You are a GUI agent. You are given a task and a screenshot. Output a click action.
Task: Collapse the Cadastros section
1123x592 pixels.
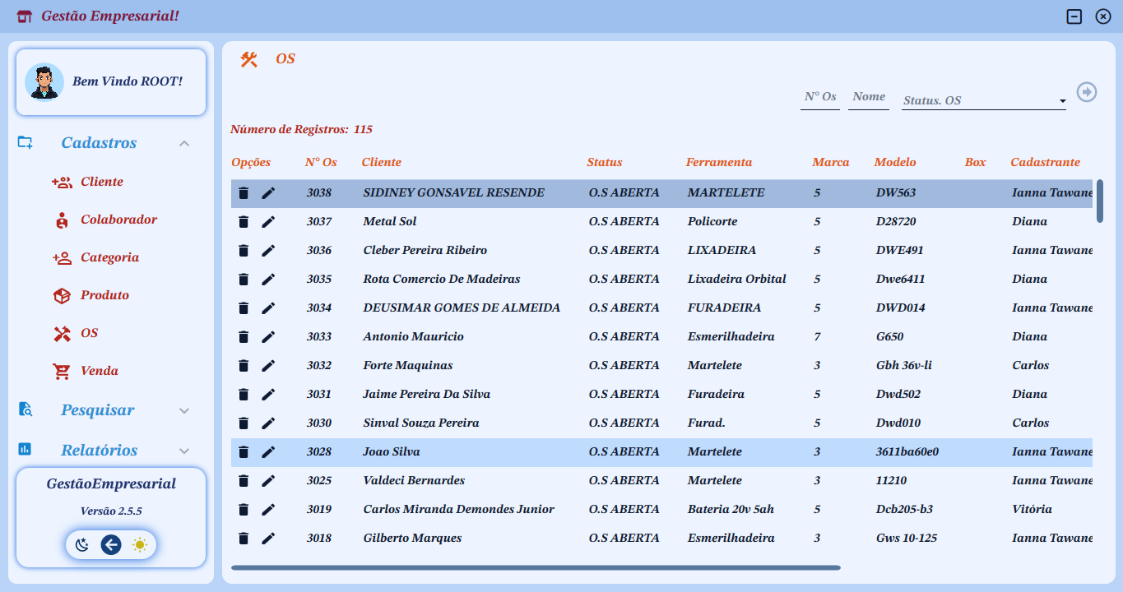(184, 143)
